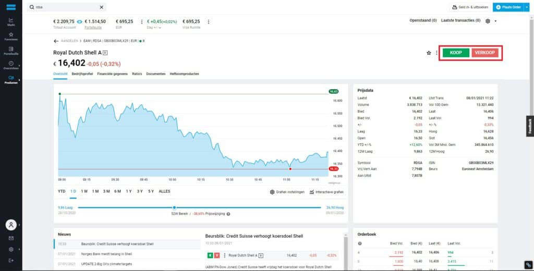Expand Overzichten submenu arrow
Image resolution: width=534 pixels, height=271 pixels.
coord(19,65)
